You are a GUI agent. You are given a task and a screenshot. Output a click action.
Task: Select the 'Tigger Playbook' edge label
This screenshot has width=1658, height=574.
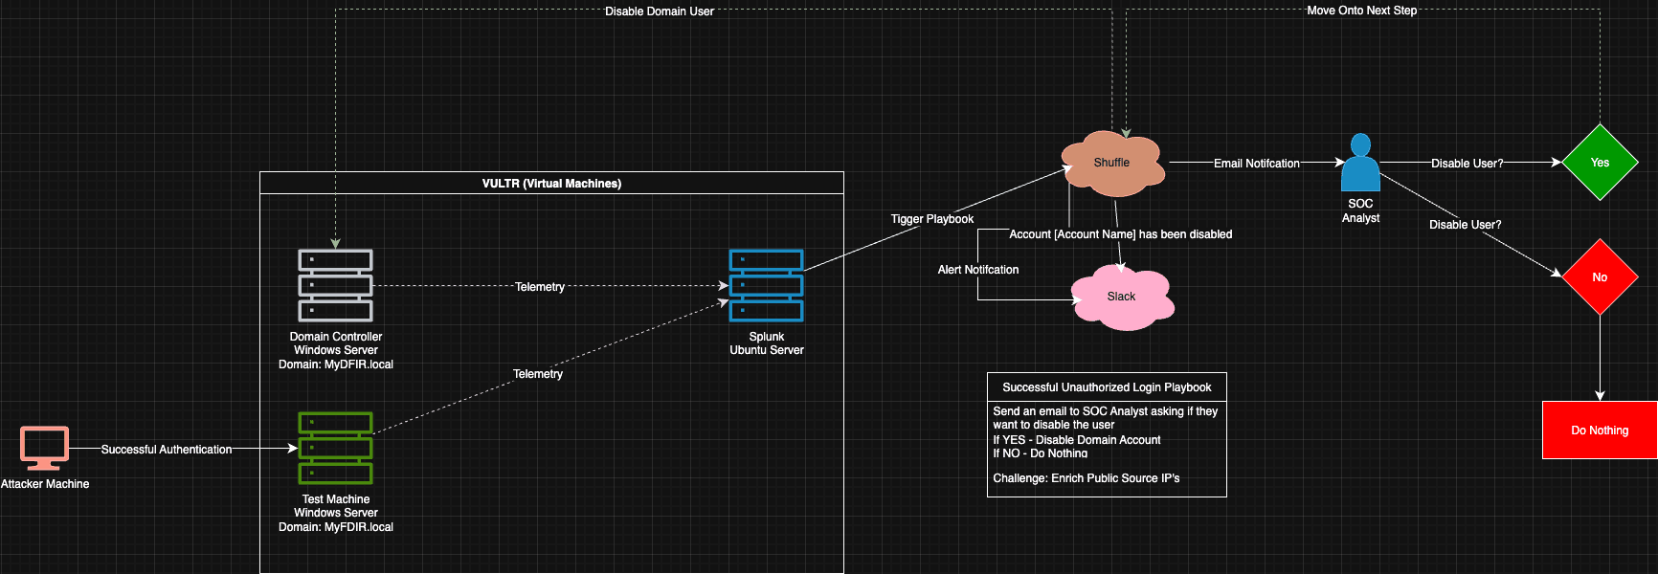tap(932, 219)
